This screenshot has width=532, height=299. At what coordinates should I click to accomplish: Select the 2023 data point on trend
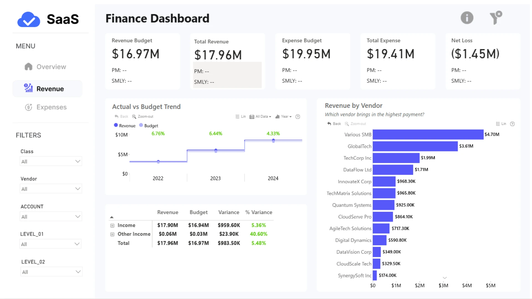coord(216,151)
